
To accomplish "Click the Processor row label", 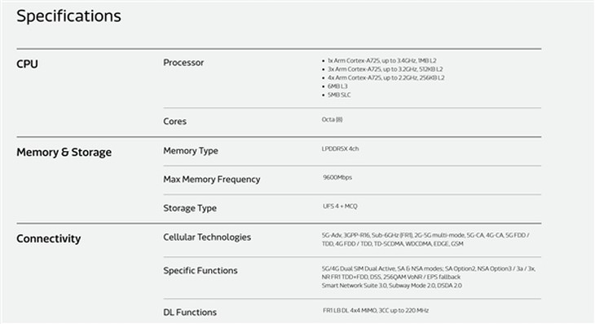I will 183,63.
